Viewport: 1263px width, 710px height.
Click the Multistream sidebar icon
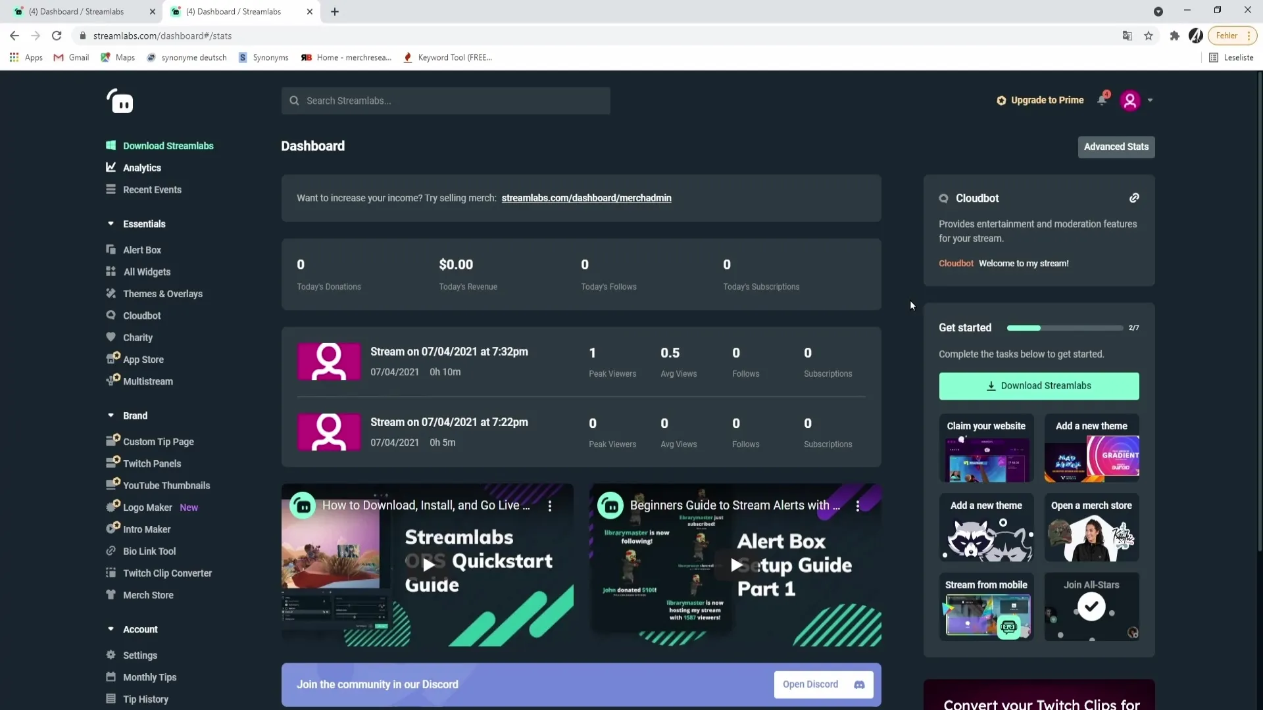click(113, 380)
